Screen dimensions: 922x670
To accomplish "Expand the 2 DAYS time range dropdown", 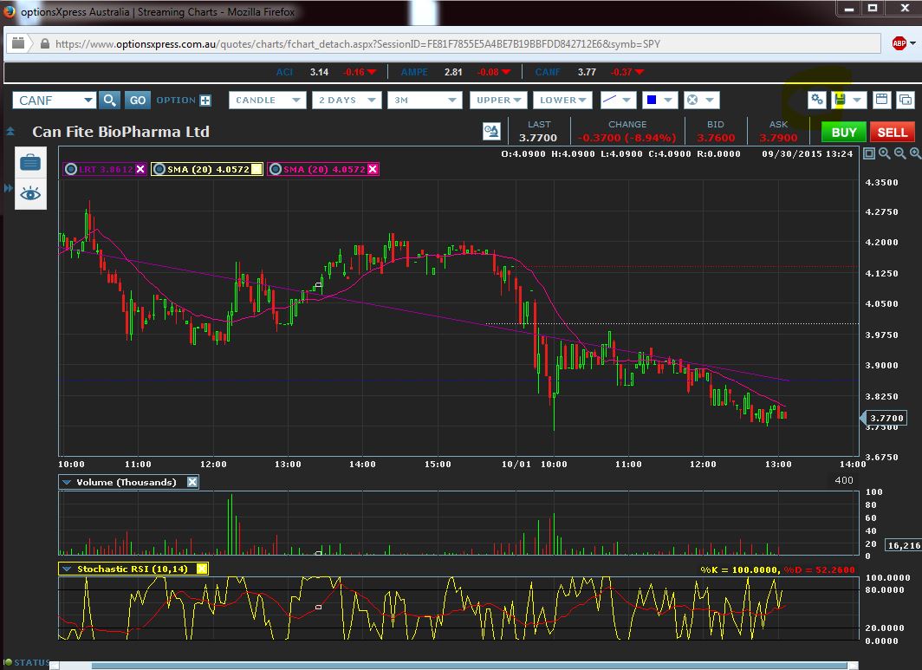I will (x=346, y=101).
